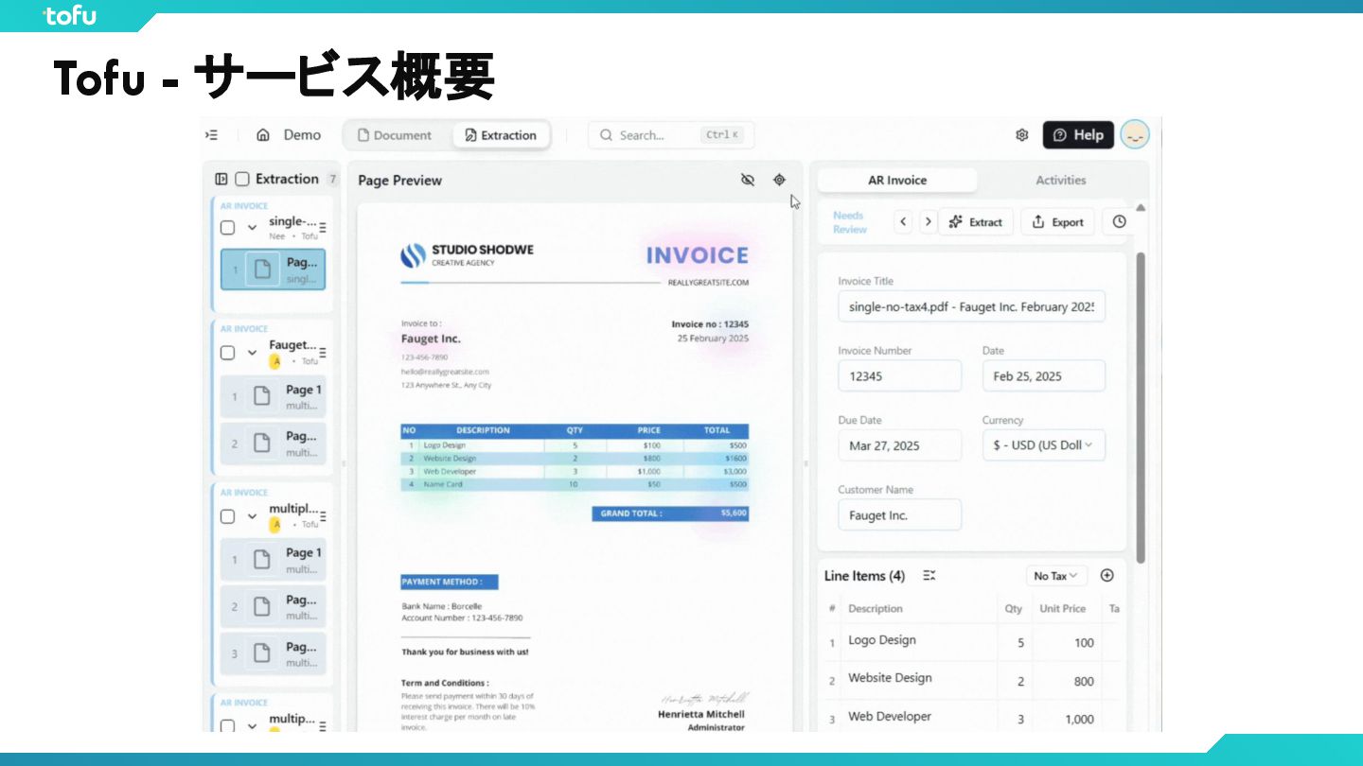Collapse the single-... invoice chevron
Screen dimensions: 1363x766
tap(252, 228)
